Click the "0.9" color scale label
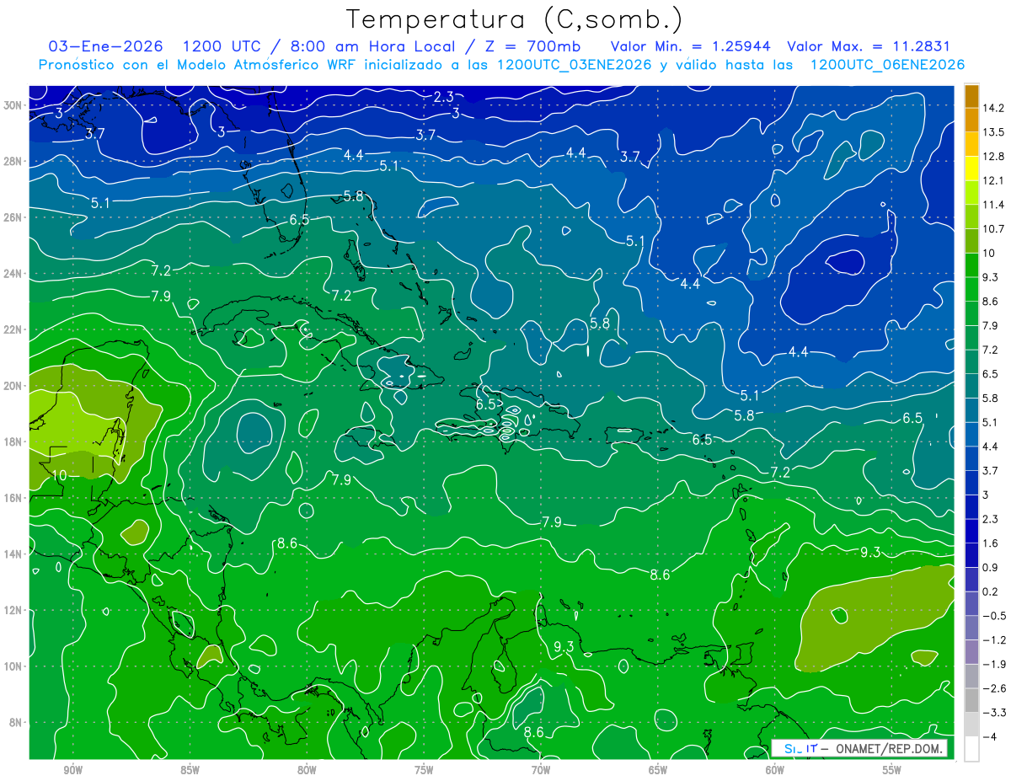Viewport: 1011px width, 781px height. (991, 567)
